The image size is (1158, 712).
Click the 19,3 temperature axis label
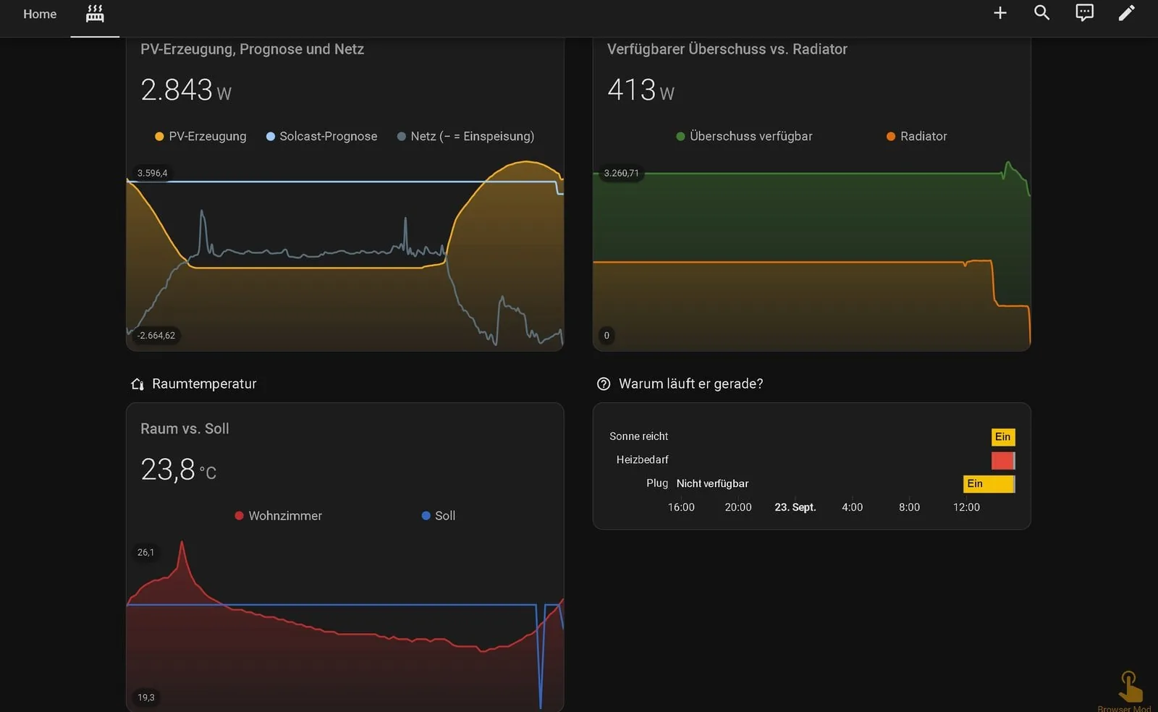click(145, 698)
